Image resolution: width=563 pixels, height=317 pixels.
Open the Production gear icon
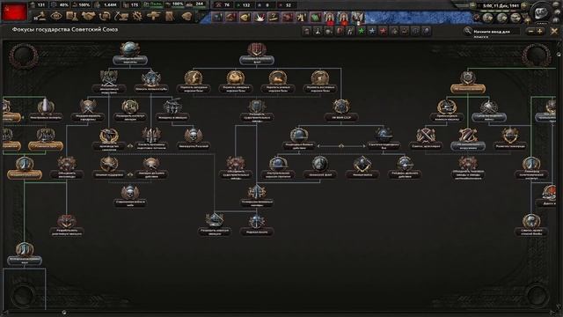point(137,16)
